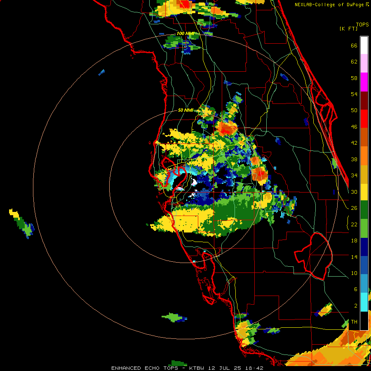Click the "100 NMI" range ring label
Screen dimensions: 371x371
point(185,34)
